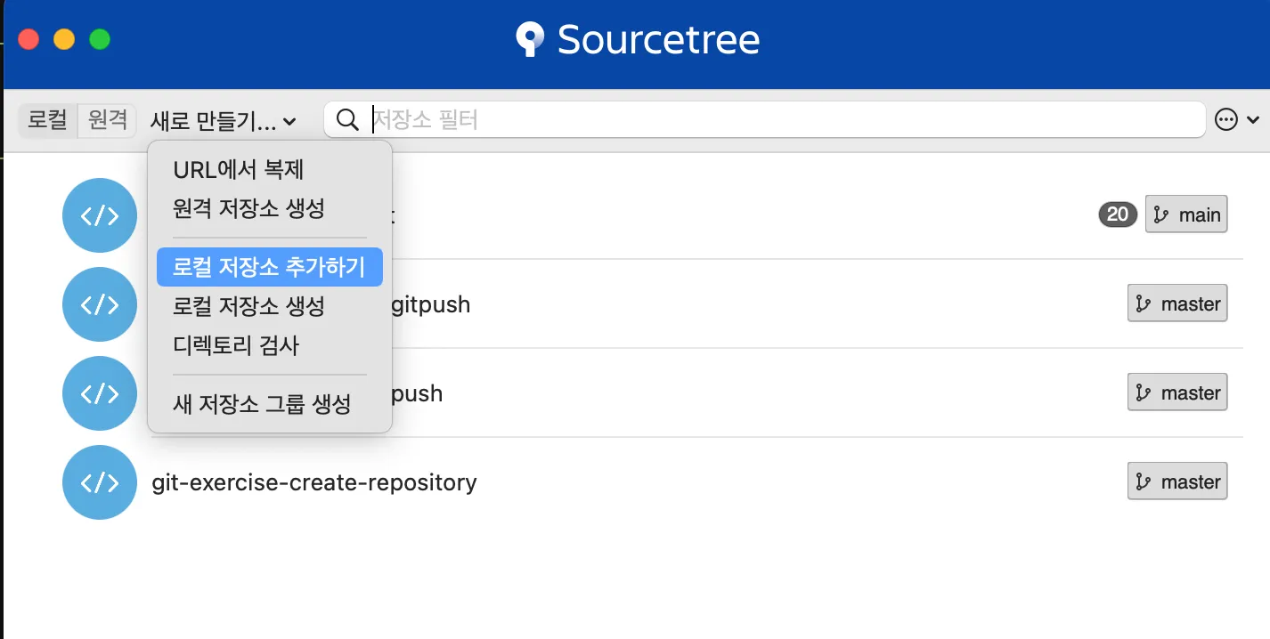Switch to the 원격 tab

tap(108, 120)
